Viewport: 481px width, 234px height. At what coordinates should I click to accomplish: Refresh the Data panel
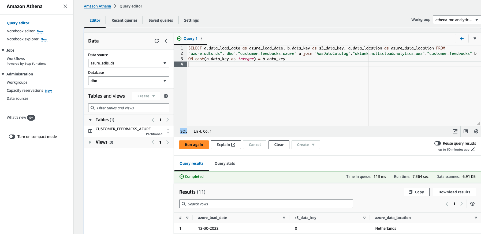(157, 41)
